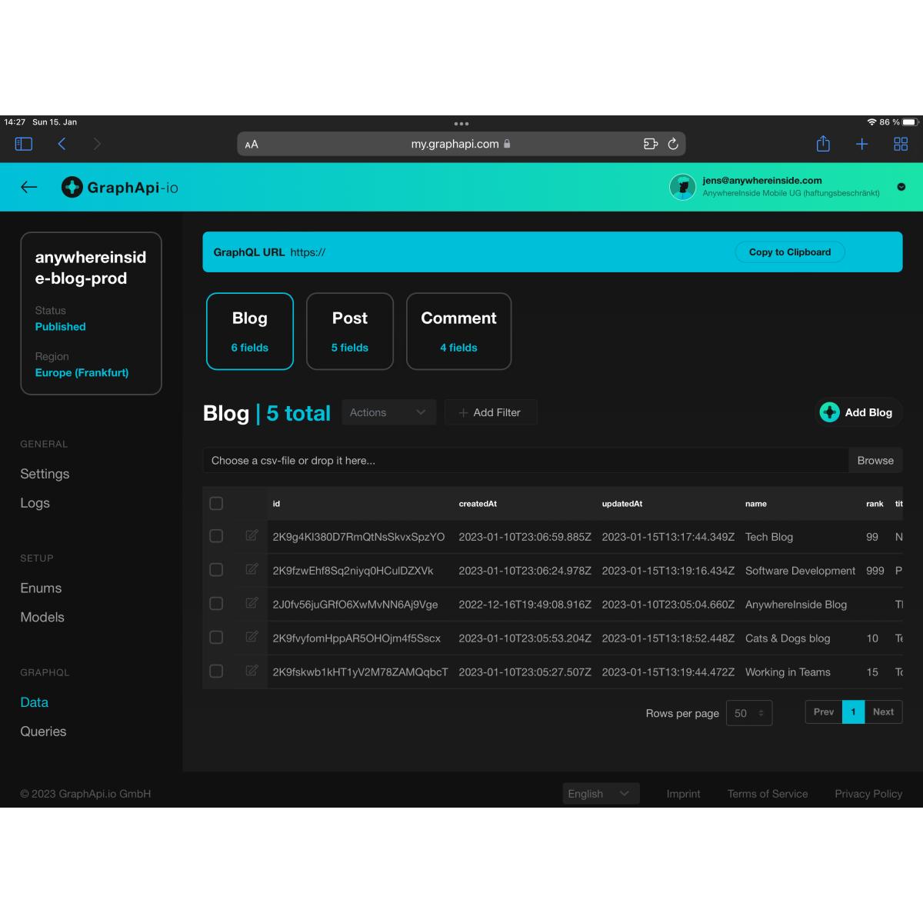
Task: Tap Safari three-dot multitasking handle
Action: [461, 123]
